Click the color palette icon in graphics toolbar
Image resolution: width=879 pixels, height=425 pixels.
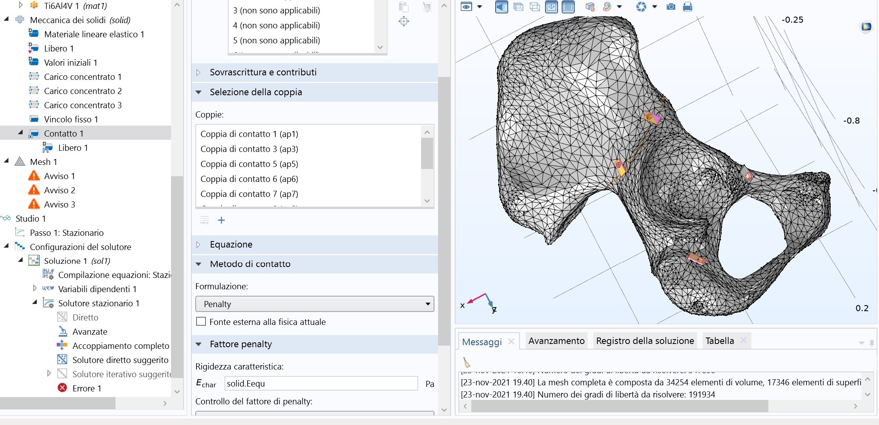tap(607, 7)
